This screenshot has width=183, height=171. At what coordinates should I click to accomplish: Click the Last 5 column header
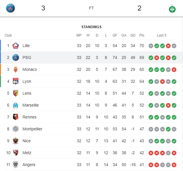pyautogui.click(x=162, y=35)
